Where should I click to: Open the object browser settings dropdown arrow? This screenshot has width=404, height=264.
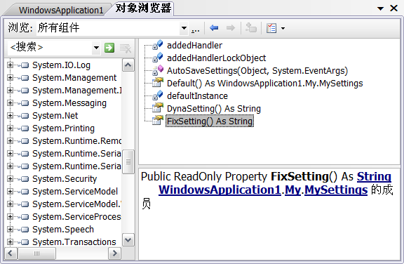(x=283, y=28)
